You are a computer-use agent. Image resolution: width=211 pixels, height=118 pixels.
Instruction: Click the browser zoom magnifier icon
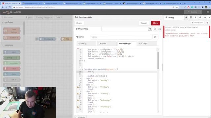click(x=173, y=7)
